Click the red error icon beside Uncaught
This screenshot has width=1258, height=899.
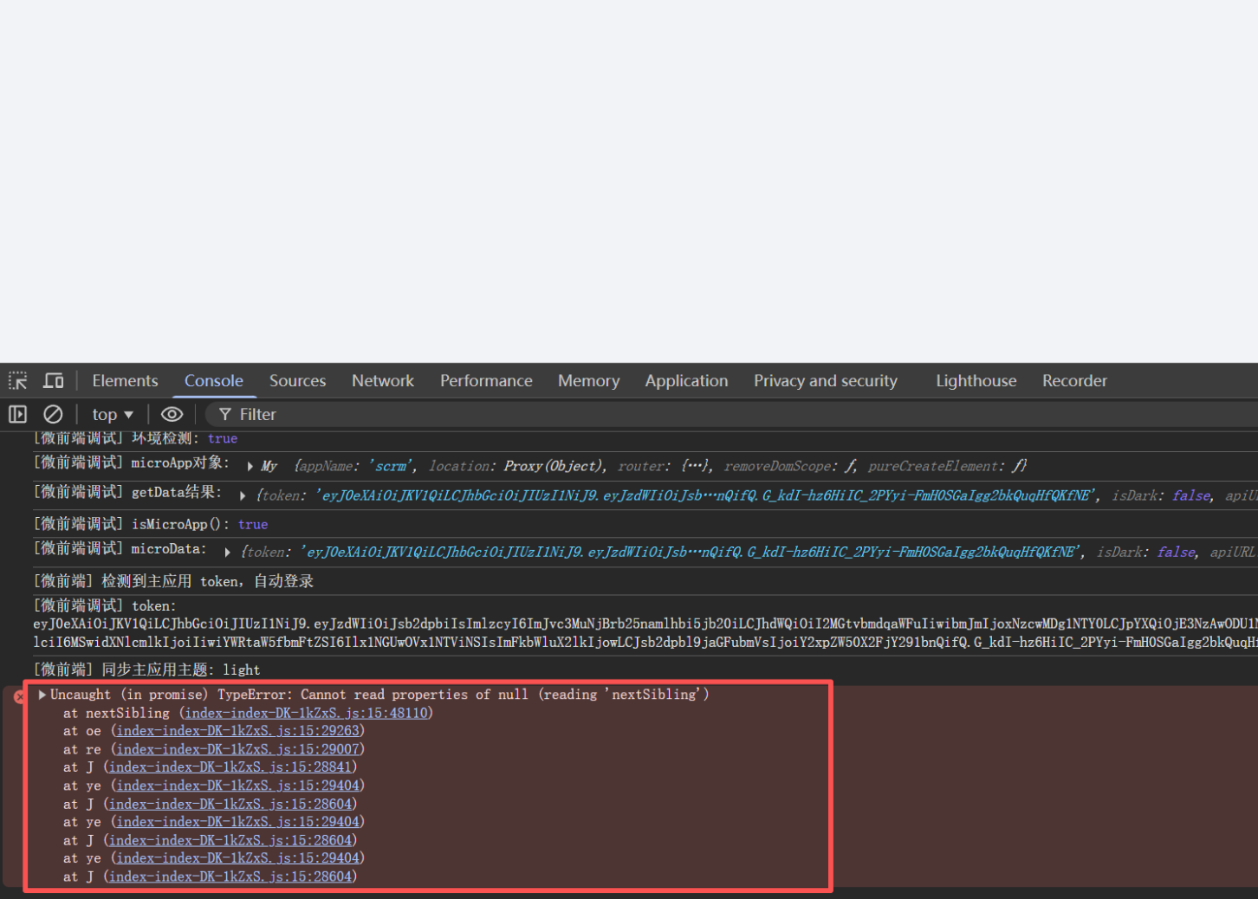coord(20,695)
